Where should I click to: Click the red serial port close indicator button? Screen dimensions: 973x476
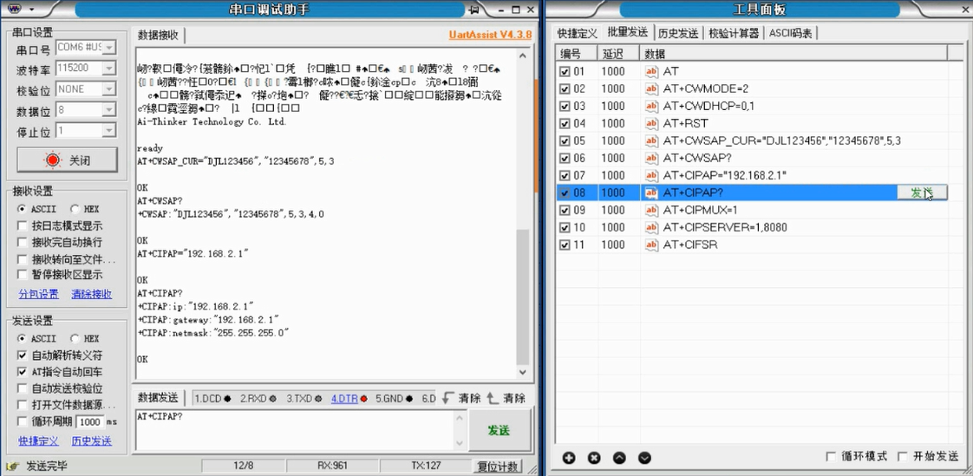coord(67,160)
